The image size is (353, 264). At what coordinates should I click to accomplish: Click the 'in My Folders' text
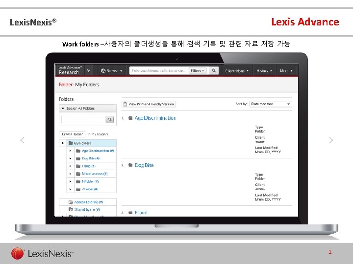click(x=98, y=134)
